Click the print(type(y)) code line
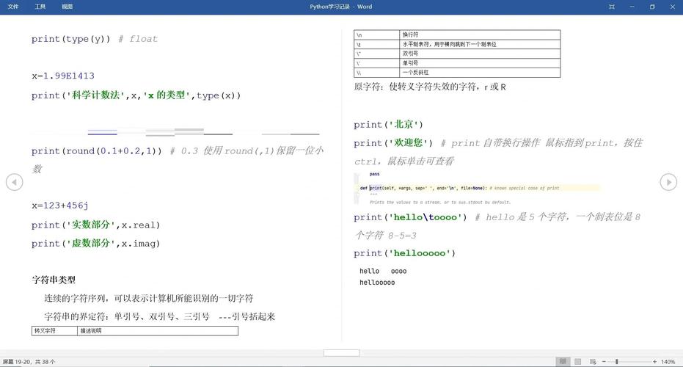The height and width of the screenshot is (367, 683). pyautogui.click(x=94, y=39)
